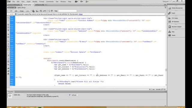Click the Format Source Code icon
This screenshot has height=108, width=192.
[x=8, y=74]
